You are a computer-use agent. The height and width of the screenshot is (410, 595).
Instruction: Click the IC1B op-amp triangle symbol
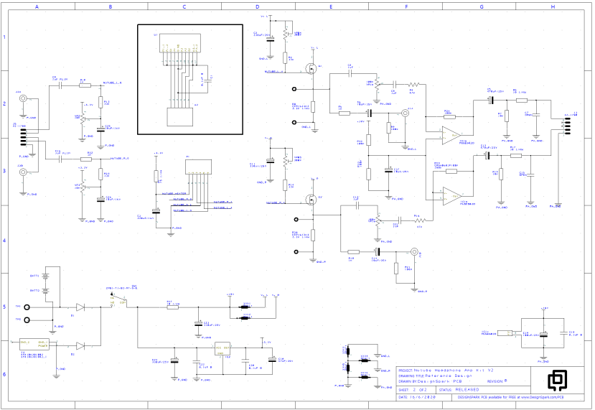pos(451,196)
